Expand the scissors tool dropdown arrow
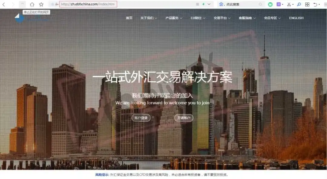 pyautogui.click(x=293, y=4)
